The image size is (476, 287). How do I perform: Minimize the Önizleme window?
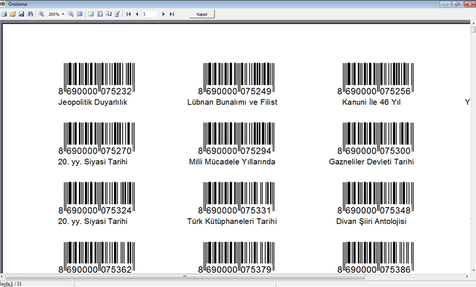click(445, 4)
